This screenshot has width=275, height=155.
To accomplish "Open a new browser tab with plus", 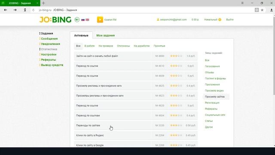I will (x=43, y=3).
